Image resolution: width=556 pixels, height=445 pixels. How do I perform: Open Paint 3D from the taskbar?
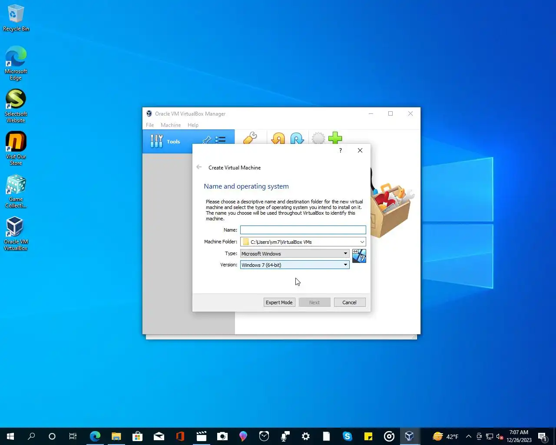pyautogui.click(x=243, y=436)
